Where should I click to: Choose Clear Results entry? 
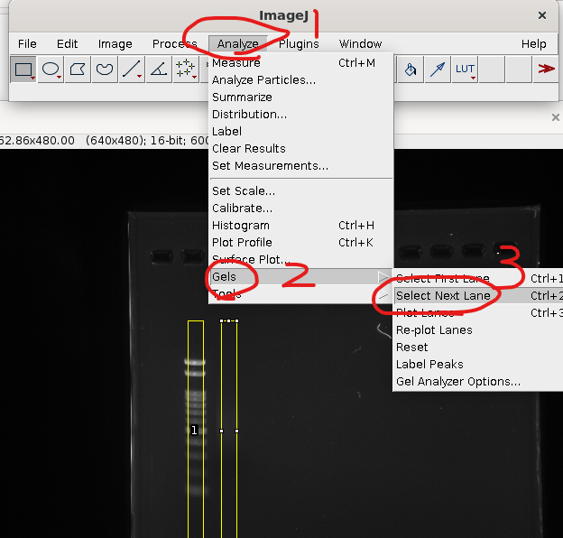[300, 149]
